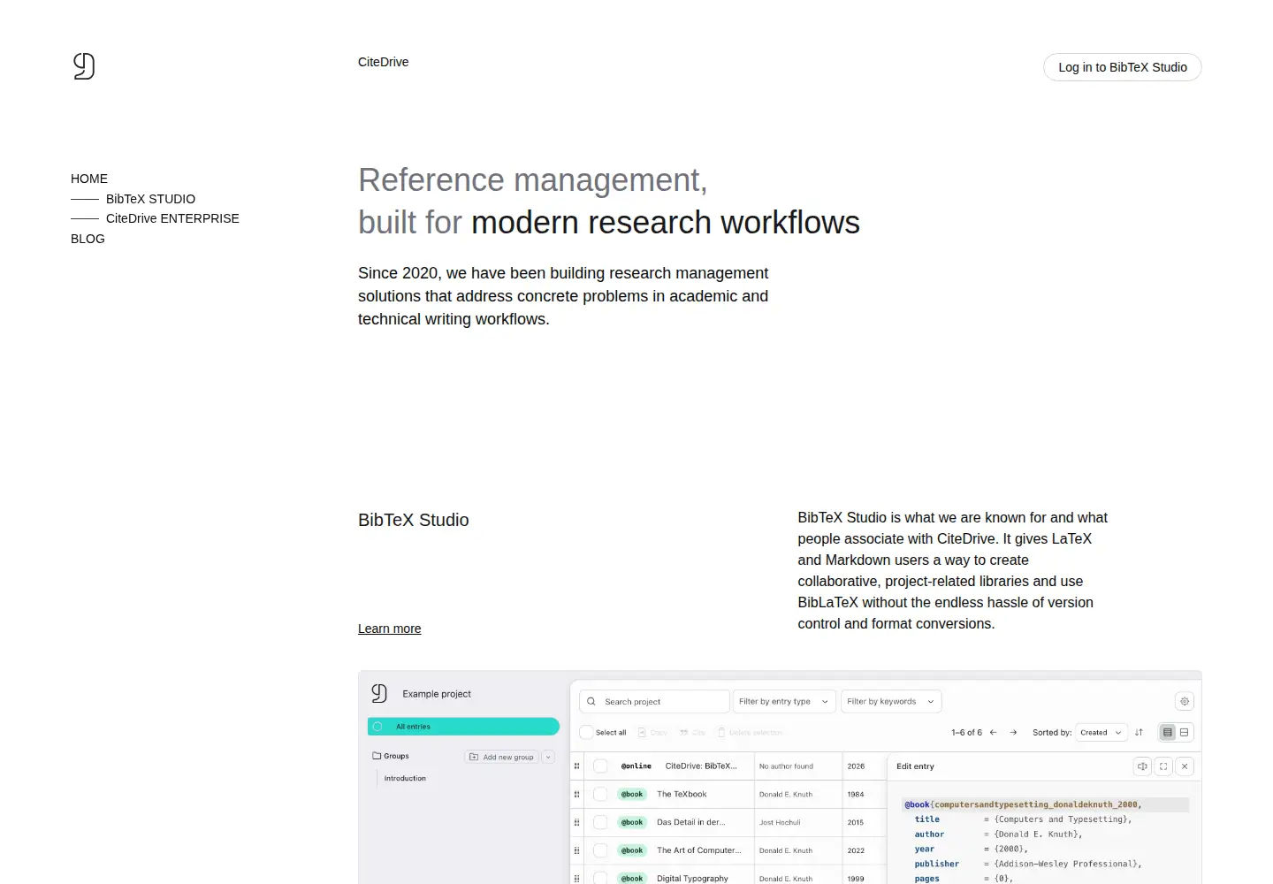Open the Filter by keywords dropdown
Image resolution: width=1273 pixels, height=884 pixels.
[891, 701]
